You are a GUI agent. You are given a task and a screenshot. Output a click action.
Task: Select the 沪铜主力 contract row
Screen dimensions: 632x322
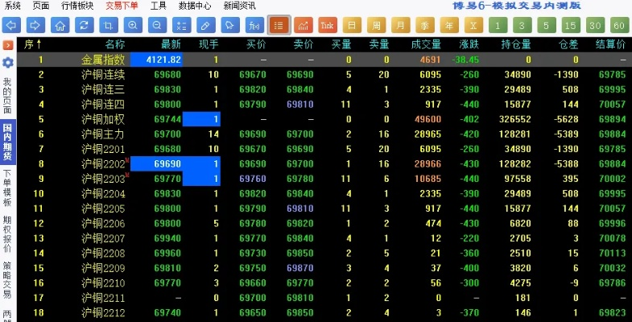pos(103,134)
